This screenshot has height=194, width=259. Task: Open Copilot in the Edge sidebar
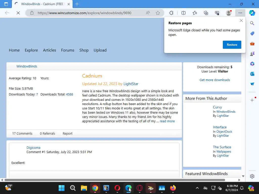252,13
